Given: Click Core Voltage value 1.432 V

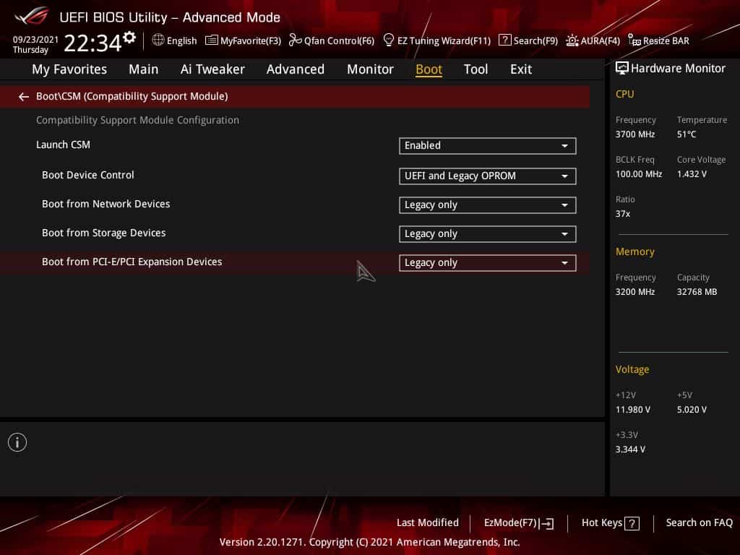Looking at the screenshot, I should coord(692,174).
